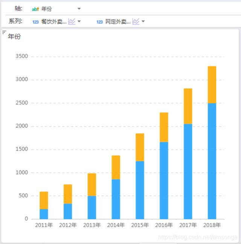241x244 pixels.
Task: Click the orange bar segment for 2013年
Action: coord(92,185)
